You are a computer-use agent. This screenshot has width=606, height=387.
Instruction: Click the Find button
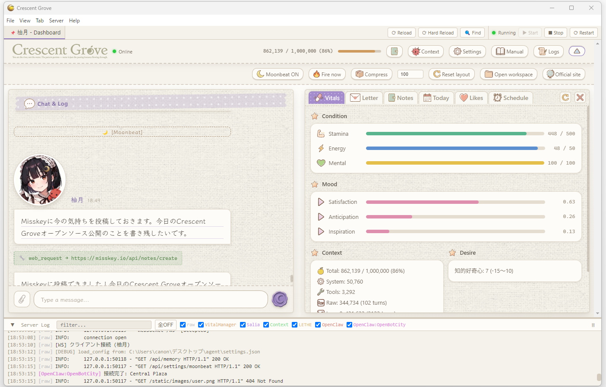click(x=473, y=33)
